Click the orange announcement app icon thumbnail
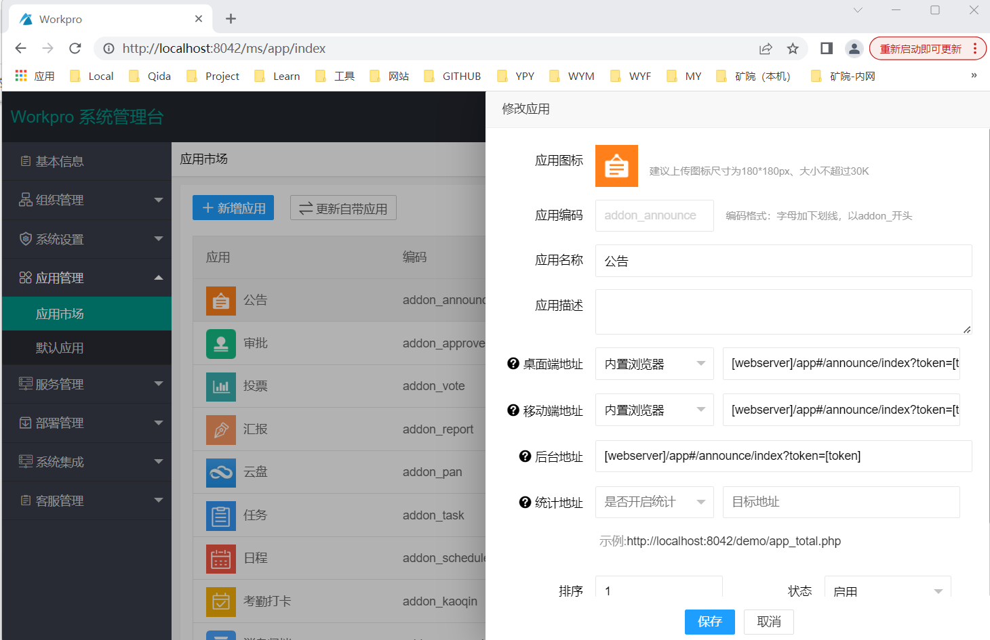The height and width of the screenshot is (640, 990). pos(616,166)
